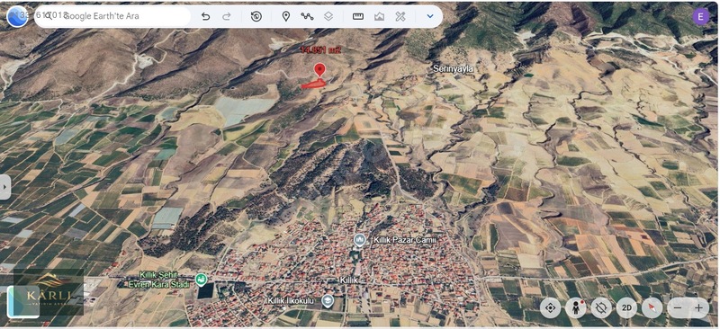Expand the left side panel handle
This screenshot has width=720, height=329.
tap(5, 187)
